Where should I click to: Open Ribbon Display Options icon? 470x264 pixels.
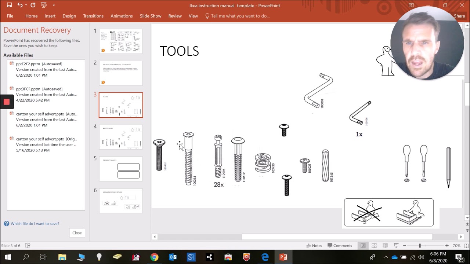pyautogui.click(x=411, y=5)
